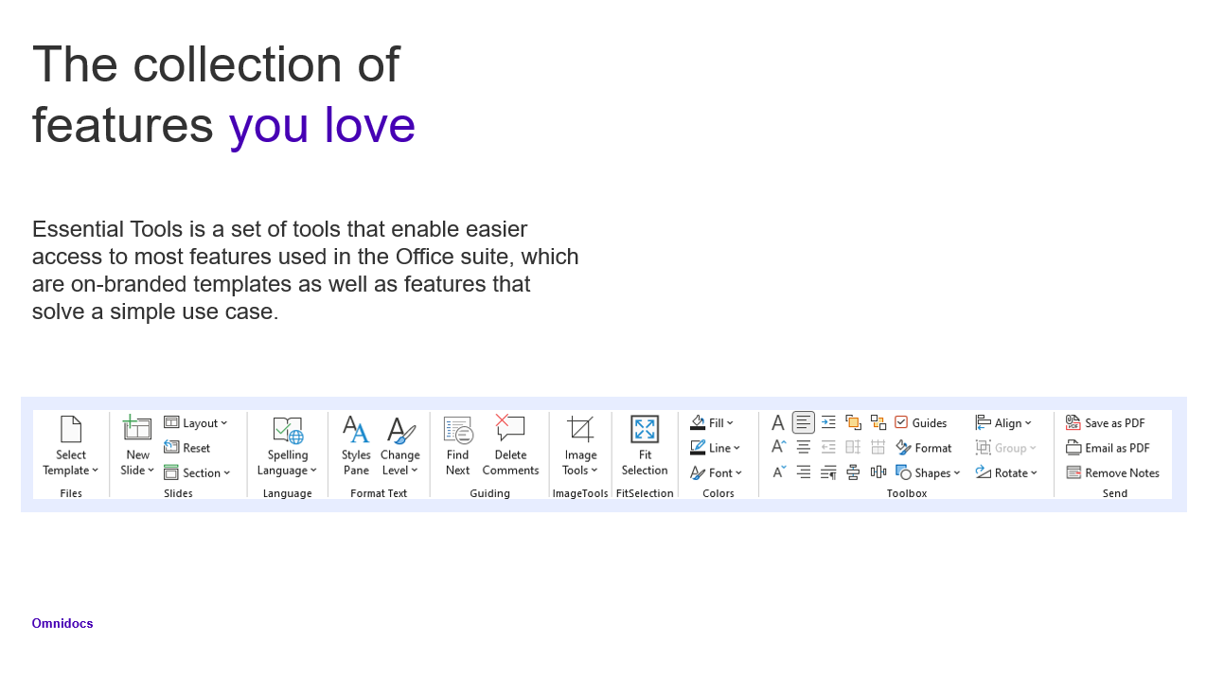
Task: Click Find Next in Guiding group
Action: tap(457, 446)
